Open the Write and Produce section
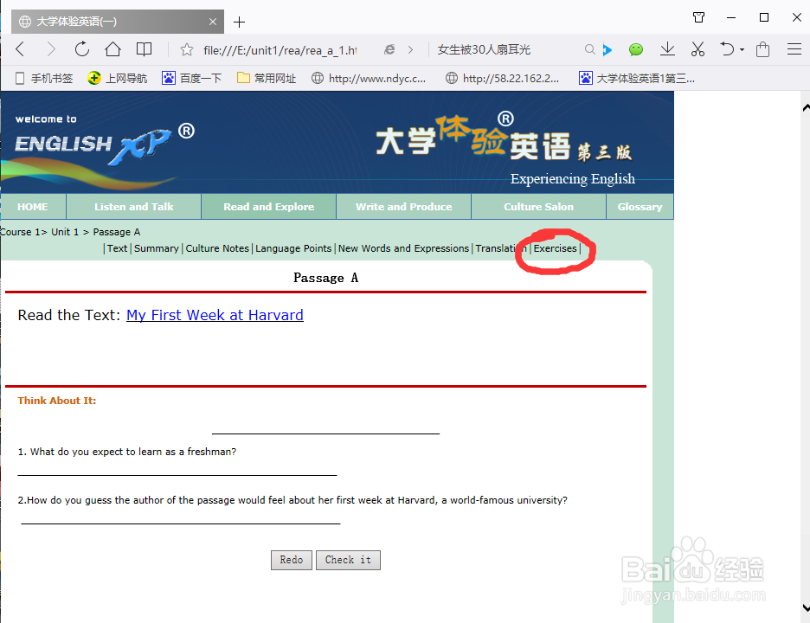Screen dimensions: 810x623 point(403,207)
